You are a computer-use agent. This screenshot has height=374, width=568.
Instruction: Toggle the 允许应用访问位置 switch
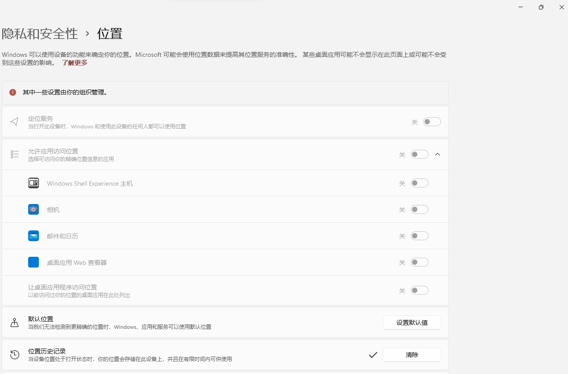pos(420,154)
